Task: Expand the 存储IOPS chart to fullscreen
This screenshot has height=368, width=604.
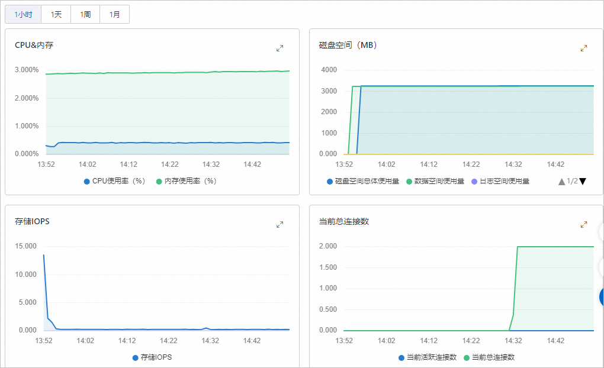Action: [x=280, y=225]
